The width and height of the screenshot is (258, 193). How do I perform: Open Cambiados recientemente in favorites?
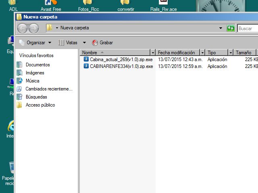(x=49, y=89)
